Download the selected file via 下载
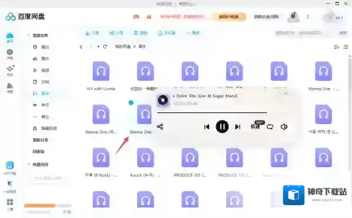 (x=92, y=33)
